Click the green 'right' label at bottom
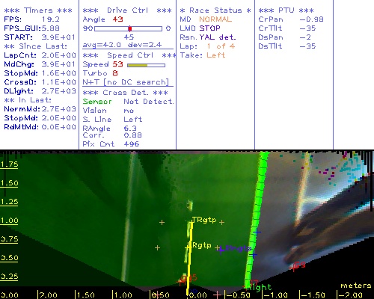374x299 pixels. click(x=260, y=288)
